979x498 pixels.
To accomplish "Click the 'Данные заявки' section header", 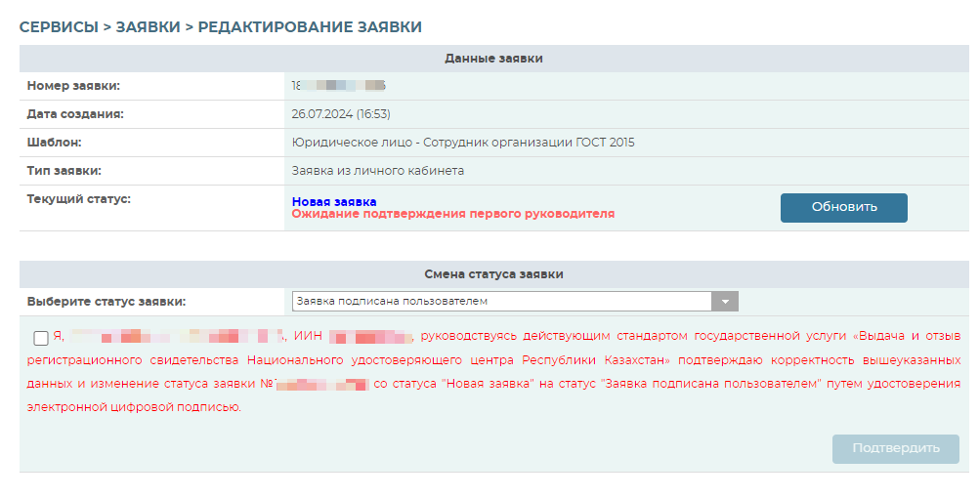I will click(x=493, y=59).
